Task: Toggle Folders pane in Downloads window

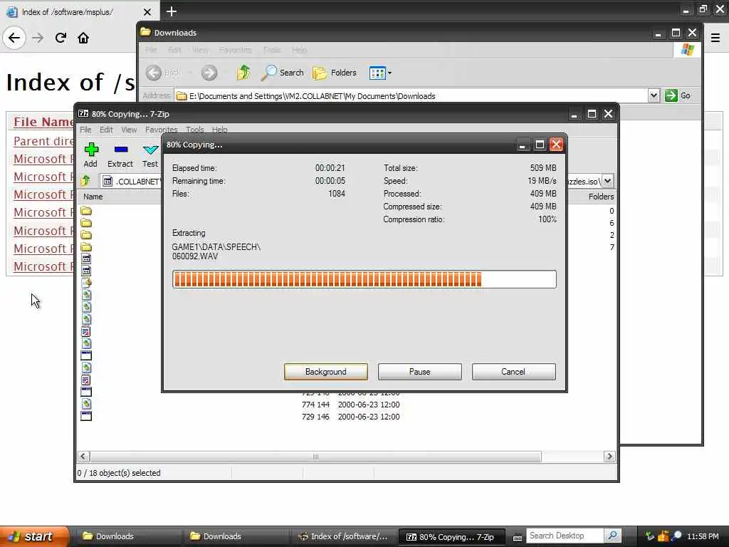Action: tap(335, 73)
